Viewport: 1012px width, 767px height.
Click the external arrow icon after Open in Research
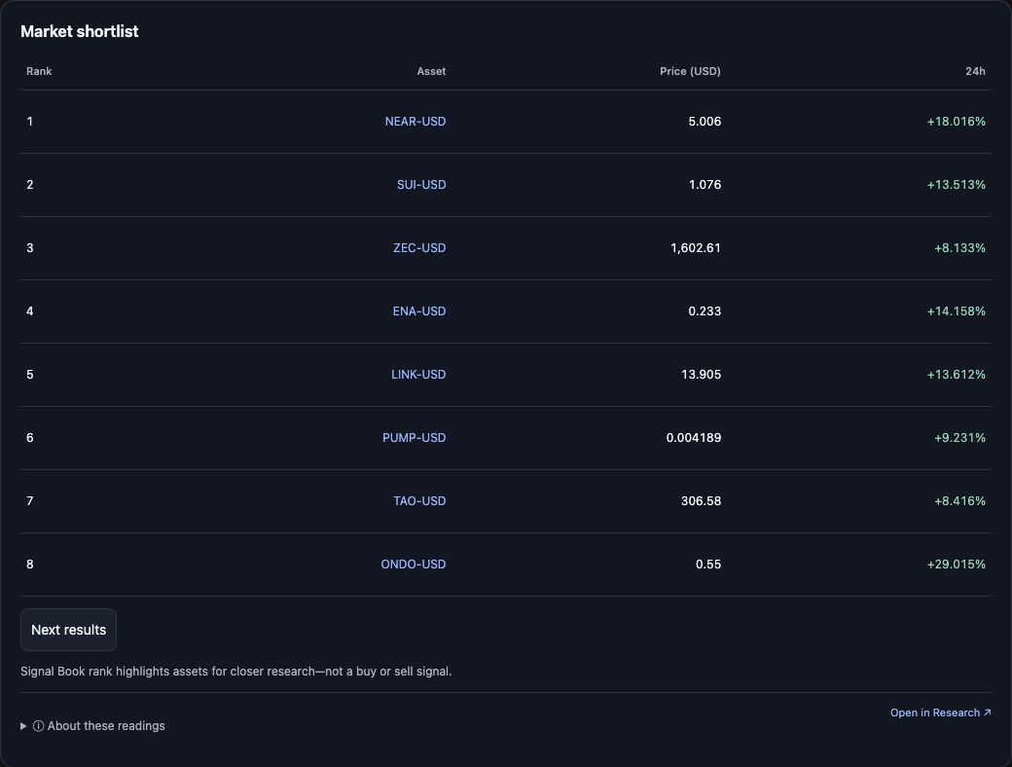(987, 712)
